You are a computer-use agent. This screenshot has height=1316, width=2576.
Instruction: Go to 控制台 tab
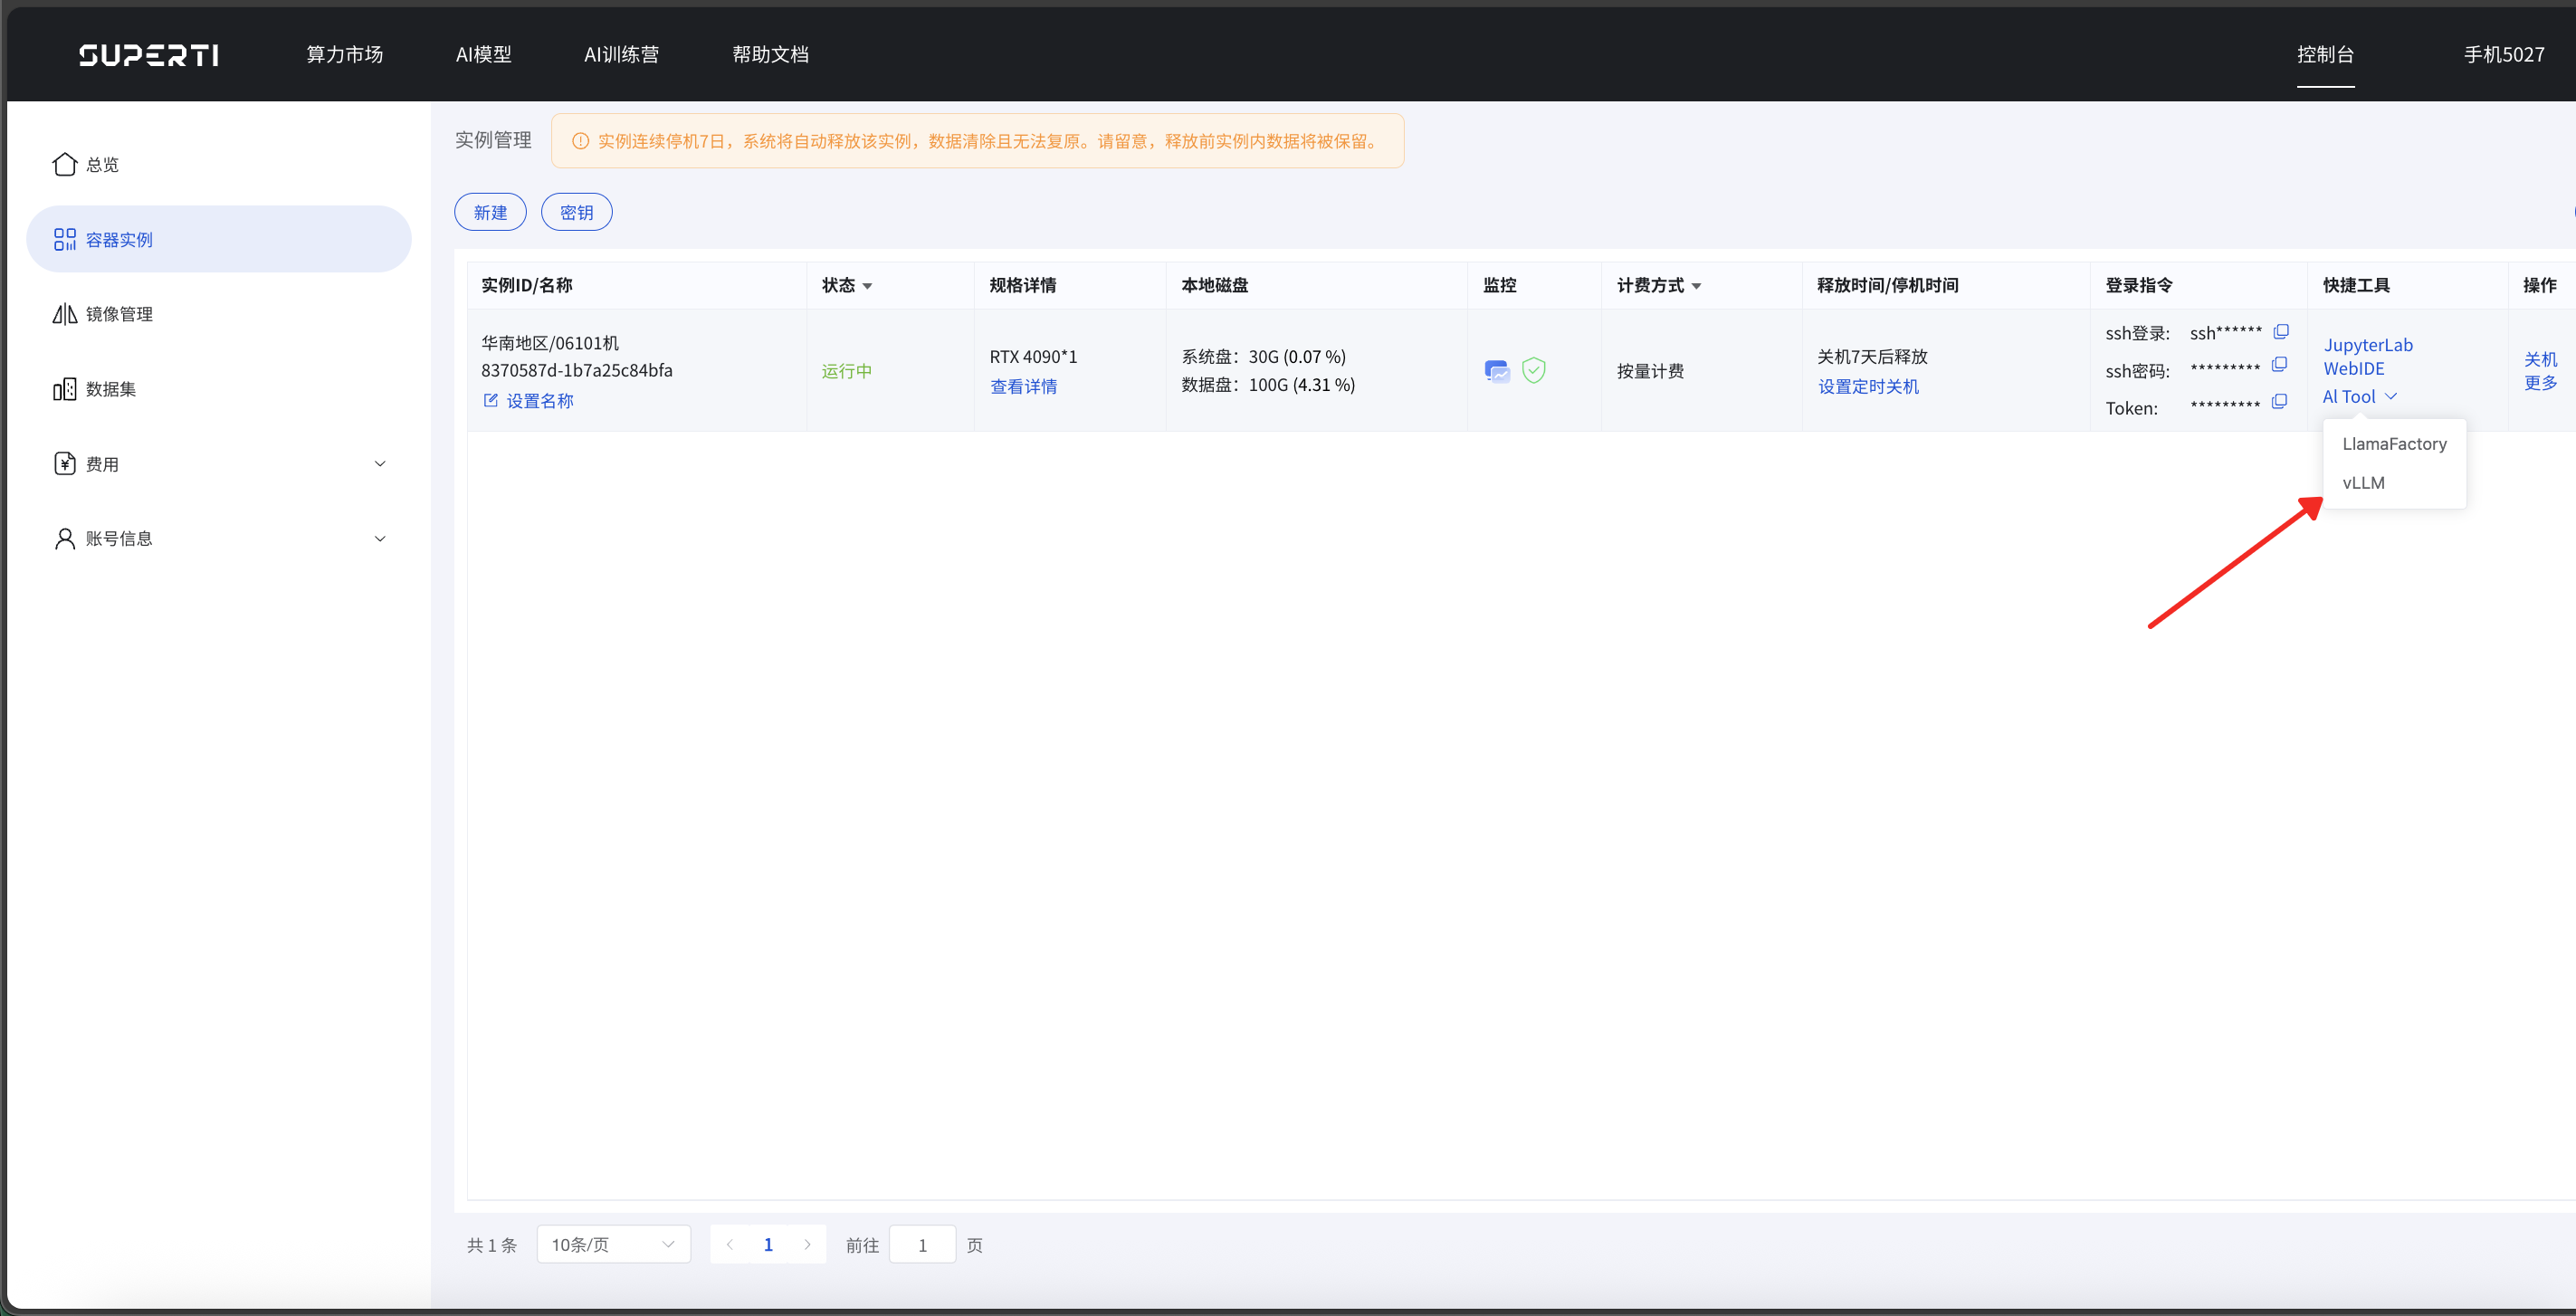tap(2325, 54)
